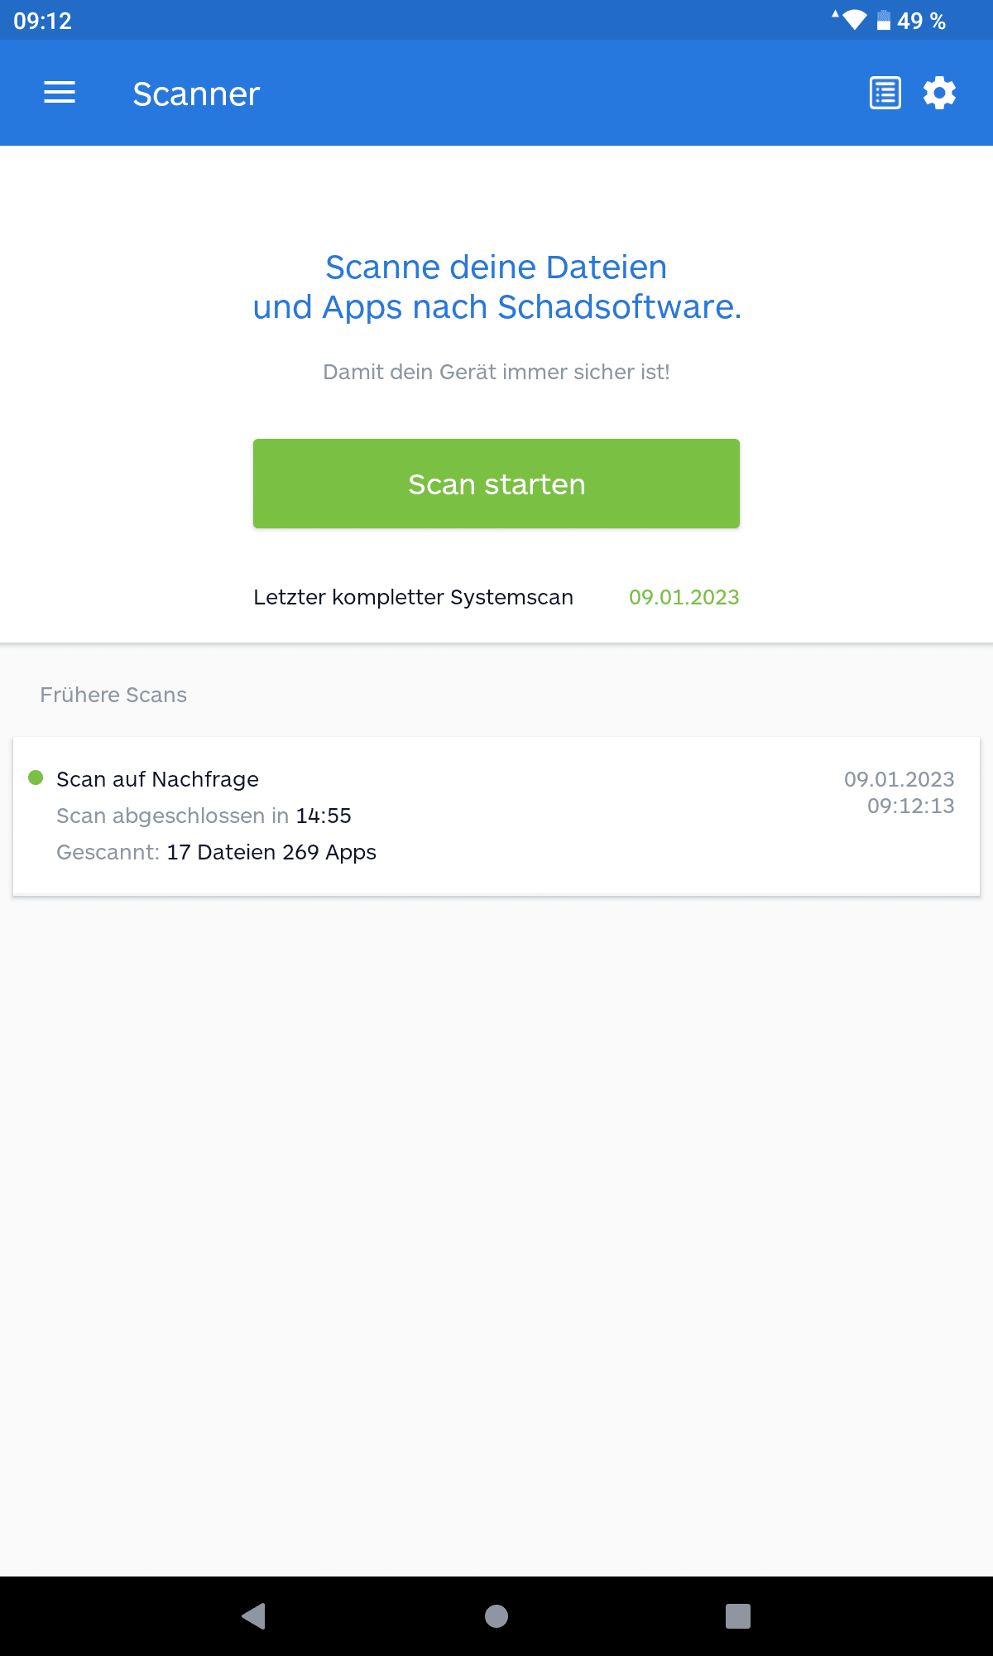Tap the Wi-Fi status icon
Screen dimensions: 993x1656
click(x=853, y=20)
